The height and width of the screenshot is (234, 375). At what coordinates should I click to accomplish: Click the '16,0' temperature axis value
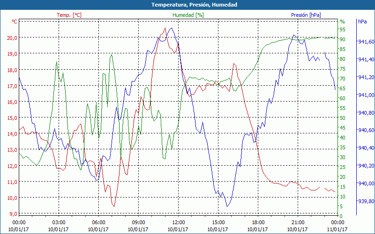coord(13,102)
